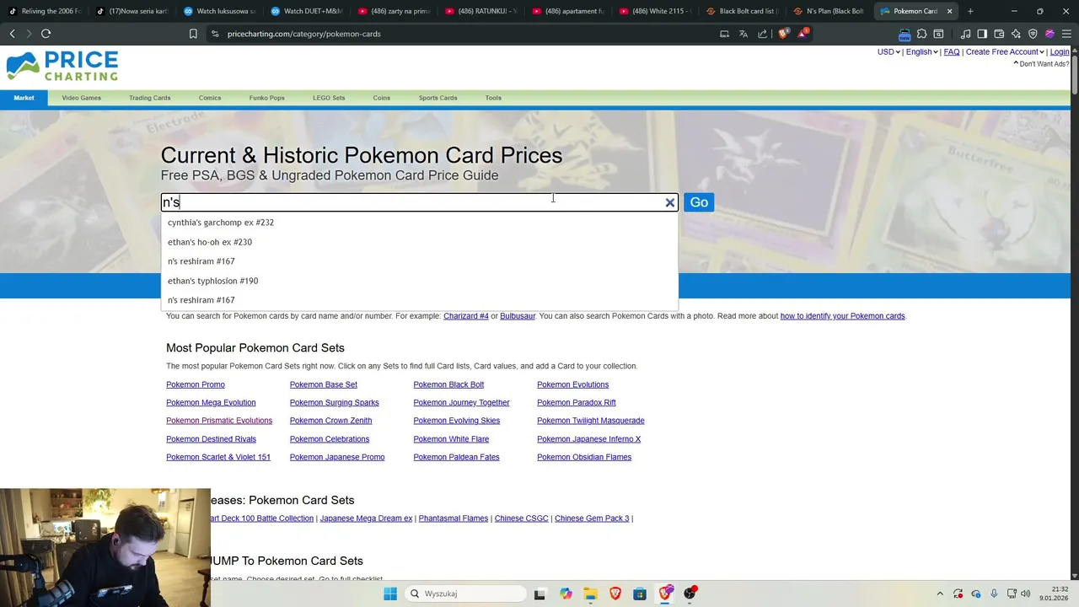
Task: Open the translate page icon in address bar
Action: [743, 34]
